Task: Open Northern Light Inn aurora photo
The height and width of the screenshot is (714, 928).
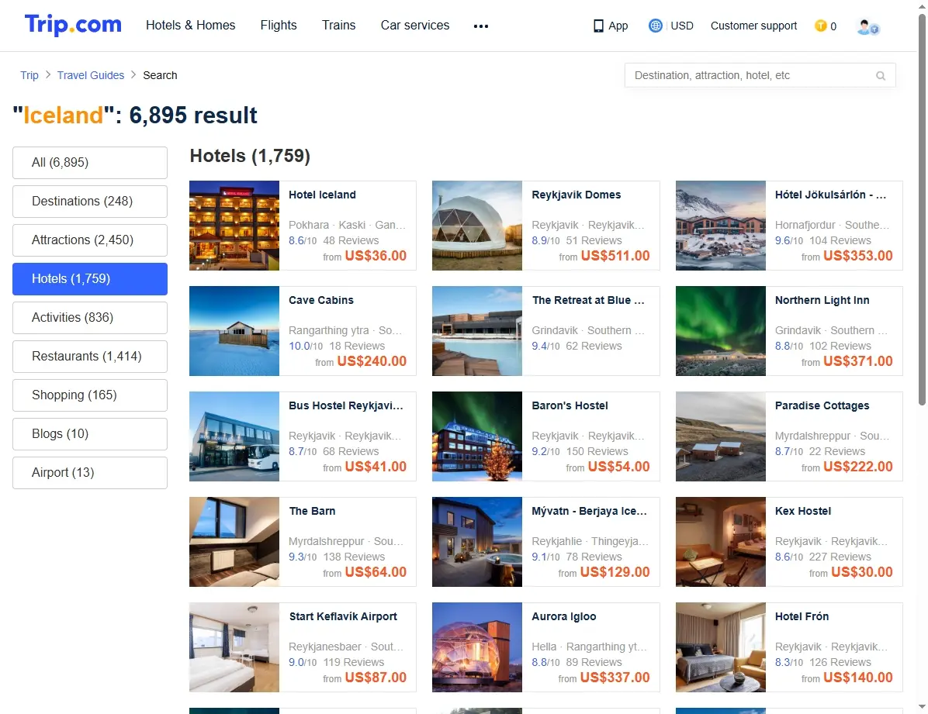Action: point(721,331)
